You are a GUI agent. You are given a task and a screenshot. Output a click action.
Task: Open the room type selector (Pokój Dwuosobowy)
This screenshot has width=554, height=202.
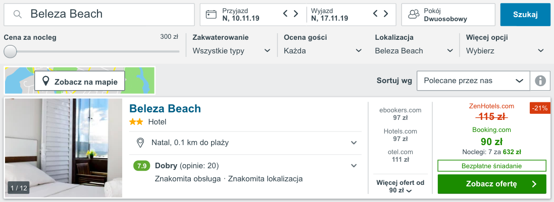coord(448,15)
